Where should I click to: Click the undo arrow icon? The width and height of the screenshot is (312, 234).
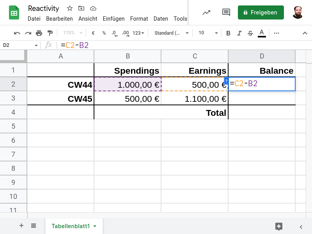click(17, 33)
